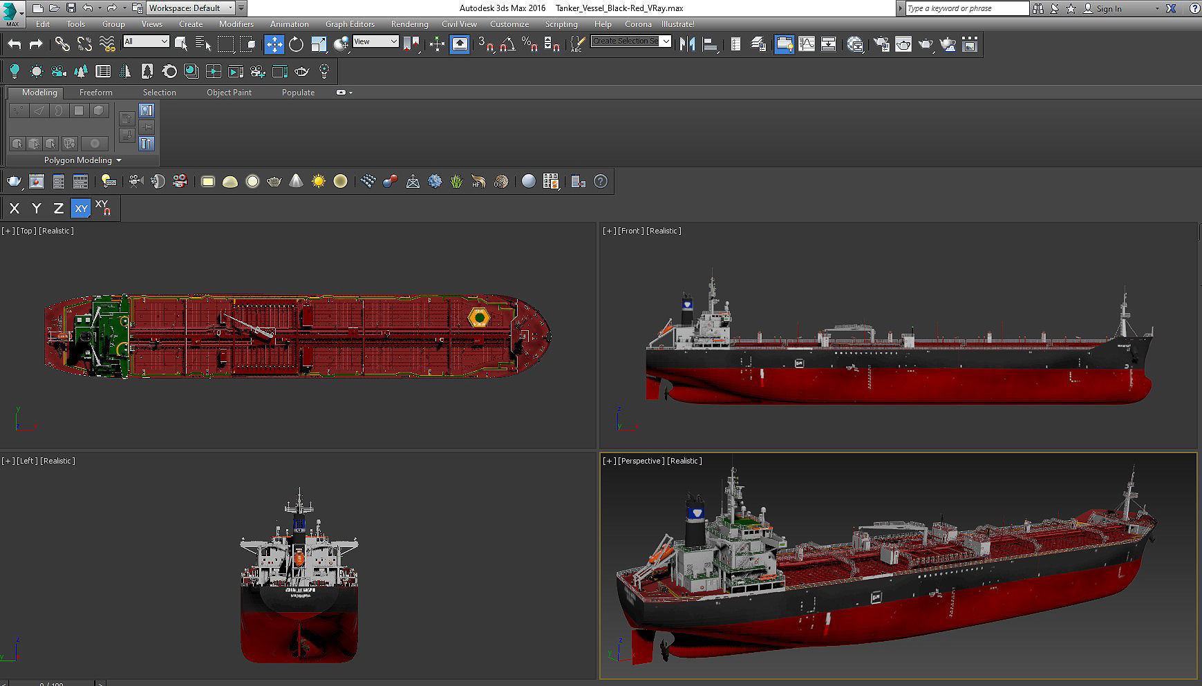Open the Render Setup dialog
This screenshot has width=1202, height=686.
pos(881,44)
